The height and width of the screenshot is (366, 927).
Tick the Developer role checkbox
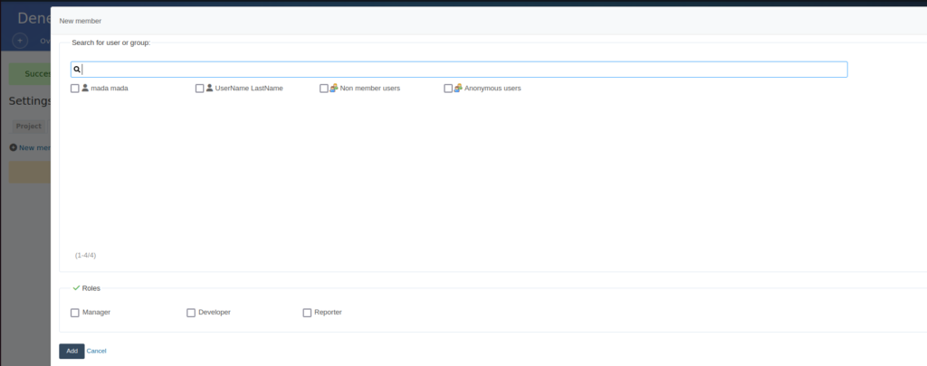tap(190, 313)
